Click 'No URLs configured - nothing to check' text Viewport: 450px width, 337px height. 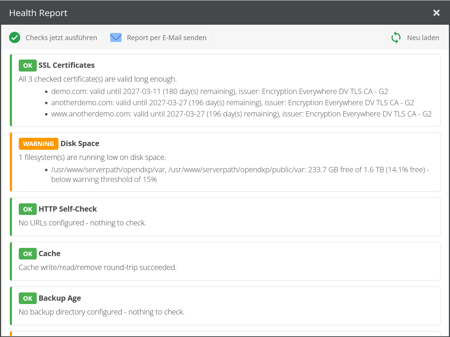tap(82, 223)
